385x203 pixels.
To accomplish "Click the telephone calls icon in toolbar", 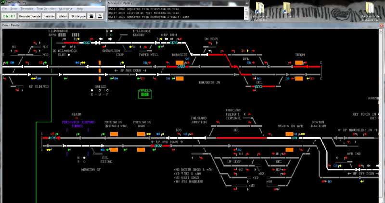I will (91, 16).
